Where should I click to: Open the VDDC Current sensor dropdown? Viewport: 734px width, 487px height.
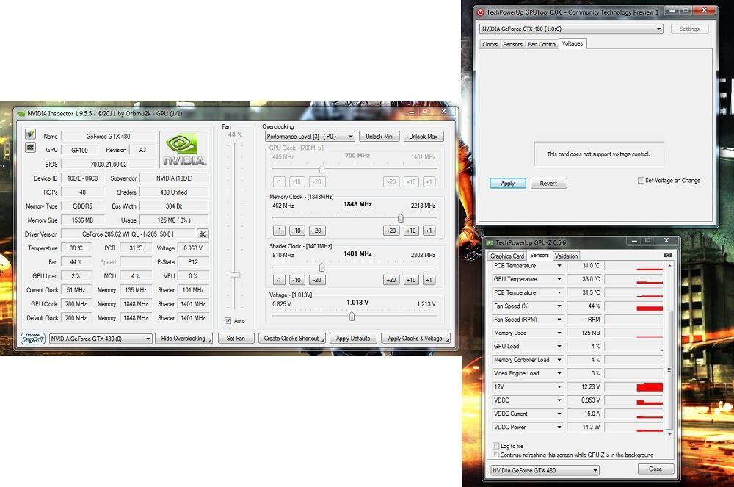[559, 414]
